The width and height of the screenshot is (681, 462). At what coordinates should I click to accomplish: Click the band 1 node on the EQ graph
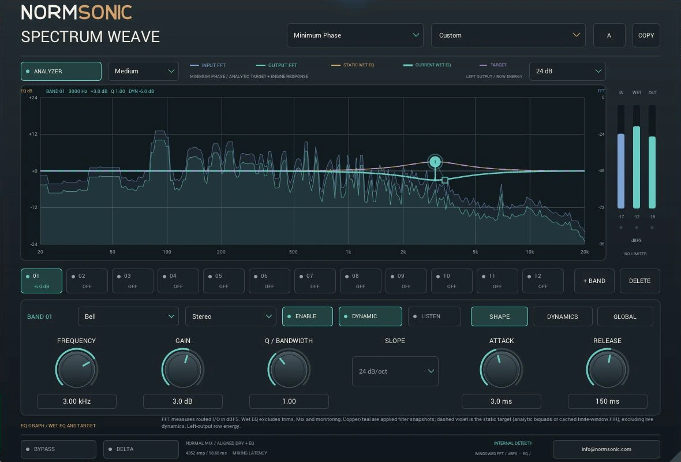coord(435,162)
